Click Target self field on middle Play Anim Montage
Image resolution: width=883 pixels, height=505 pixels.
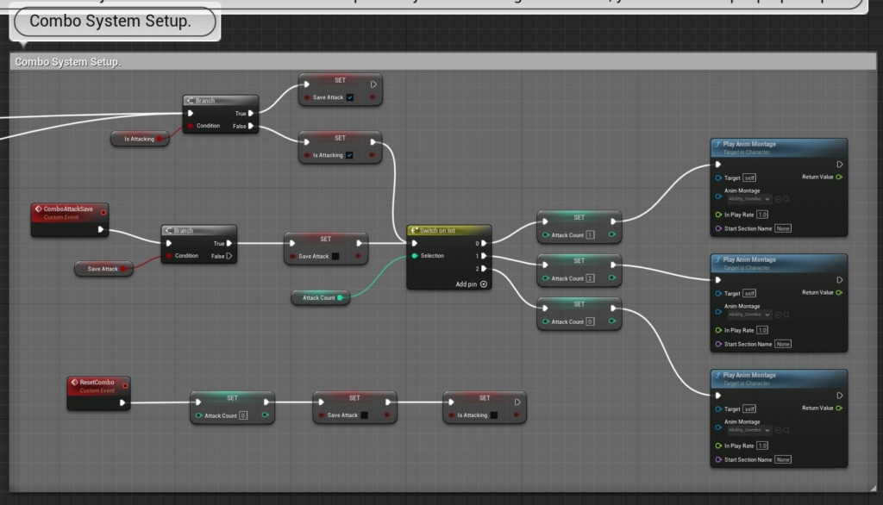click(x=749, y=293)
